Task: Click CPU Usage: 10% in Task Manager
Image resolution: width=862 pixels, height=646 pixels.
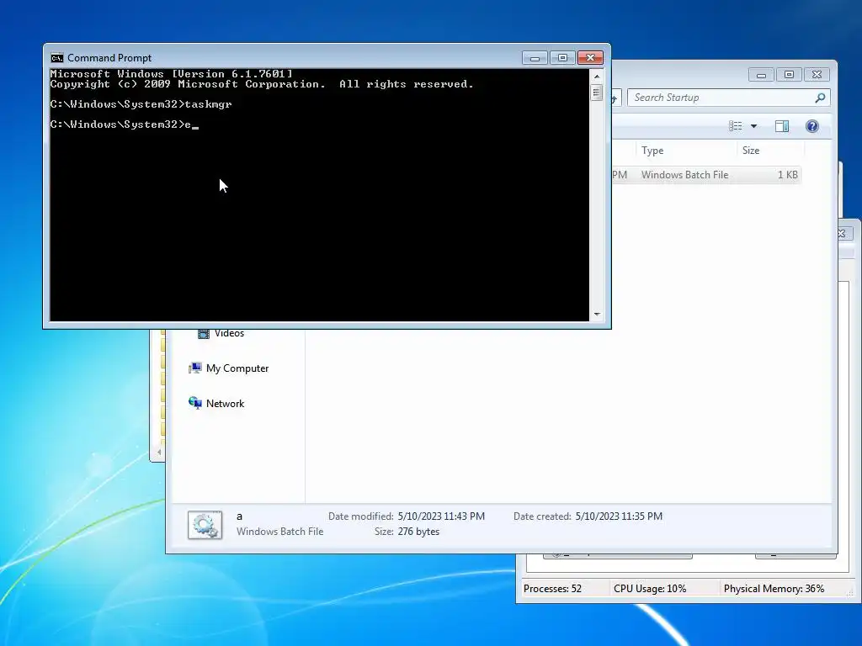Action: (650, 589)
